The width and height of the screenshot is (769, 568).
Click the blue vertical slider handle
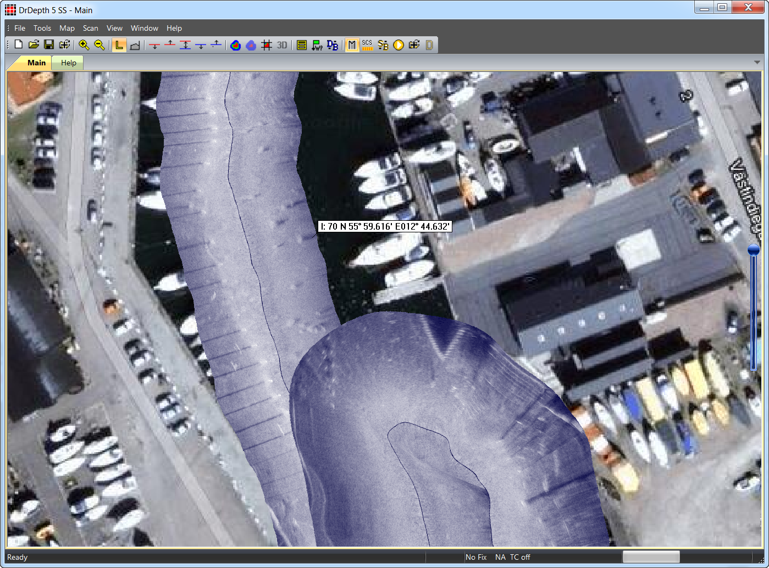tap(754, 250)
